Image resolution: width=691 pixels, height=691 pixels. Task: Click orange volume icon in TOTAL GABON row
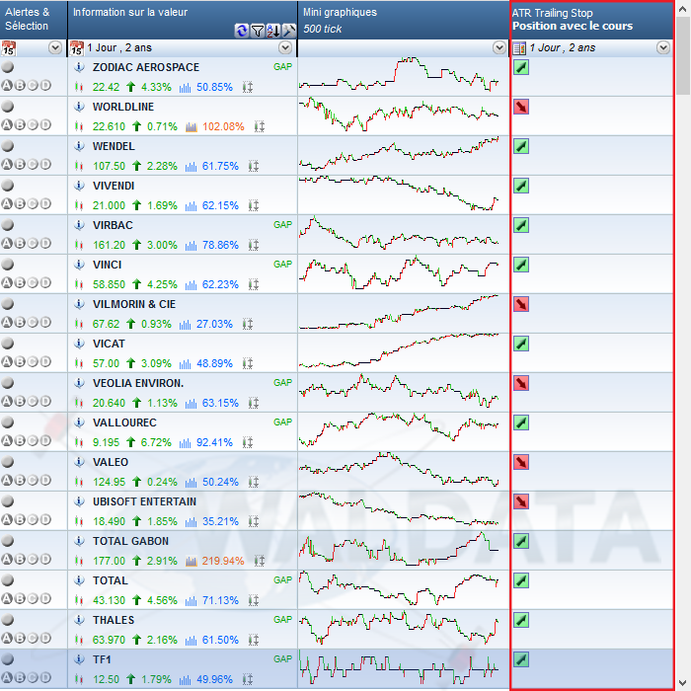[x=192, y=561]
